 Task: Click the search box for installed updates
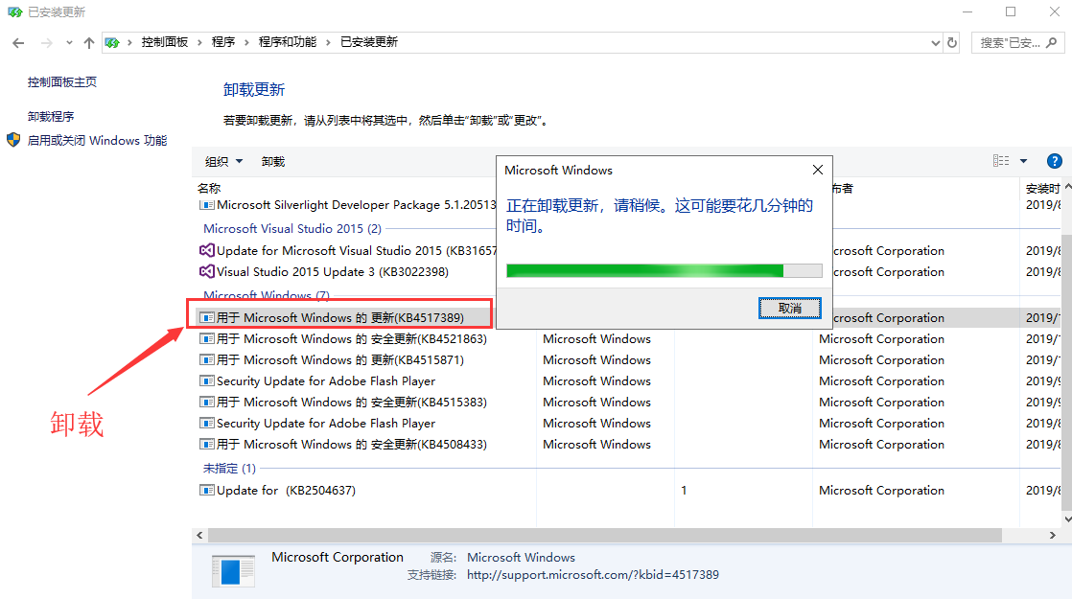coord(1017,43)
